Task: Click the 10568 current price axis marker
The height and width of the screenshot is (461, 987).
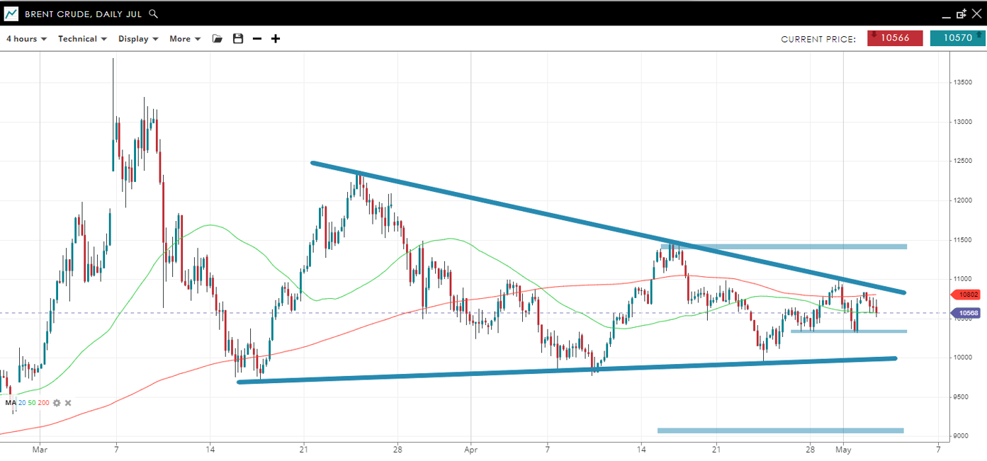Action: coord(968,313)
